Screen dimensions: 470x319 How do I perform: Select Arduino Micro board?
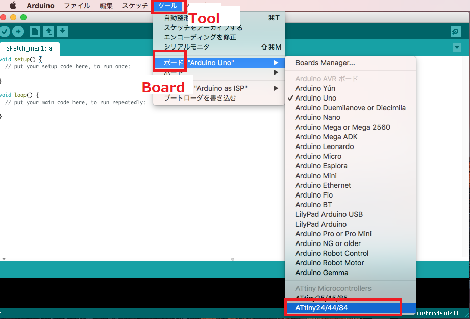(350, 156)
